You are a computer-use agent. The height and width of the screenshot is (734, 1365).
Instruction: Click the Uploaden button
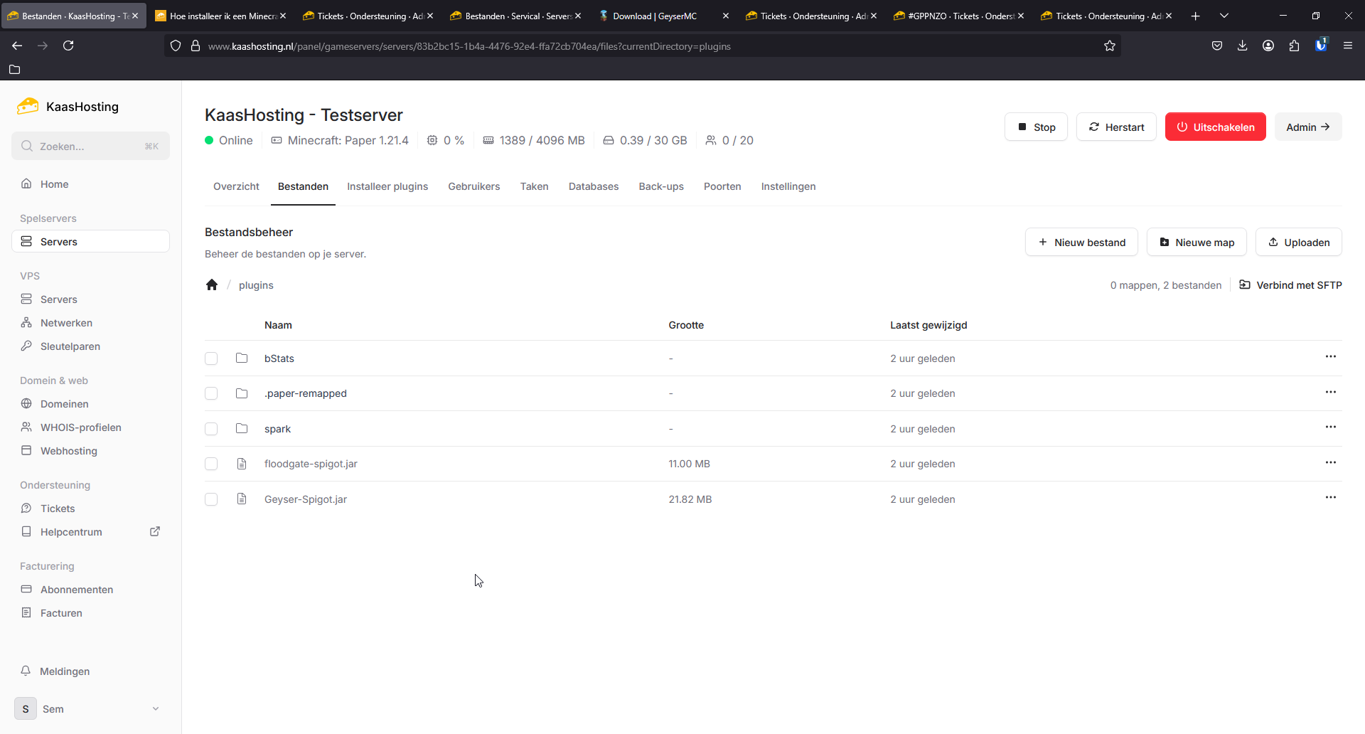[x=1298, y=243]
